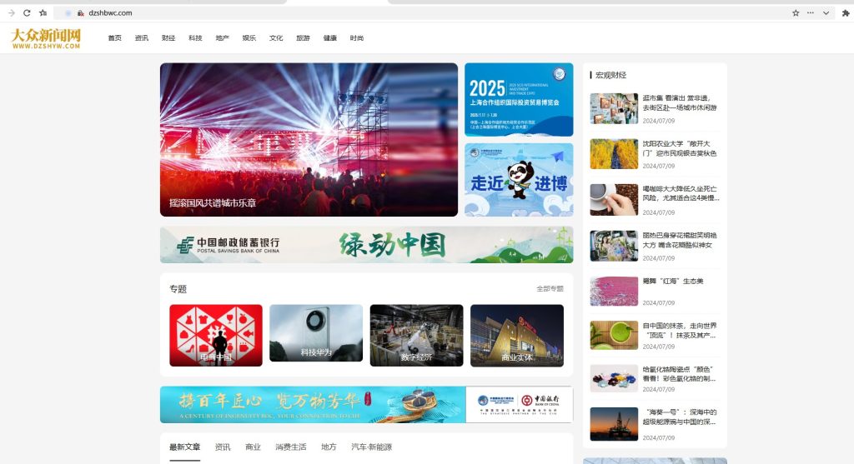Open article 喝咖啡大大降低久坐死亡风险
The height and width of the screenshot is (464, 854).
[681, 193]
